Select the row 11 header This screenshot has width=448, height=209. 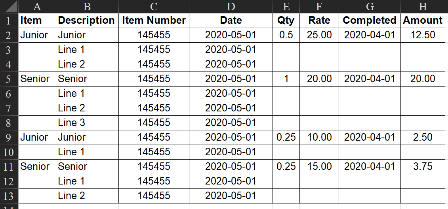9,166
